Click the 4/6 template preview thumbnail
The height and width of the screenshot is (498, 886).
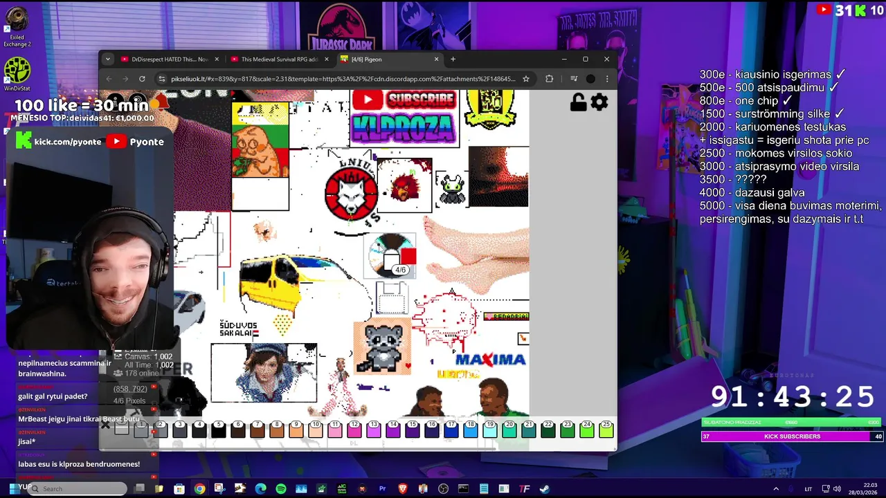392,255
